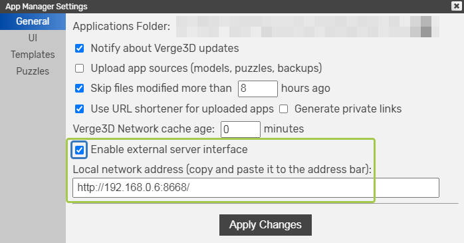Click the local network address URL field
The width and height of the screenshot is (464, 243).
click(256, 188)
